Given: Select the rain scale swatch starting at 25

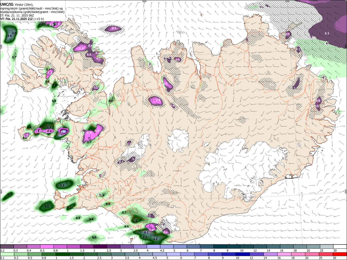Looking at the screenshot, I should 326,254.
